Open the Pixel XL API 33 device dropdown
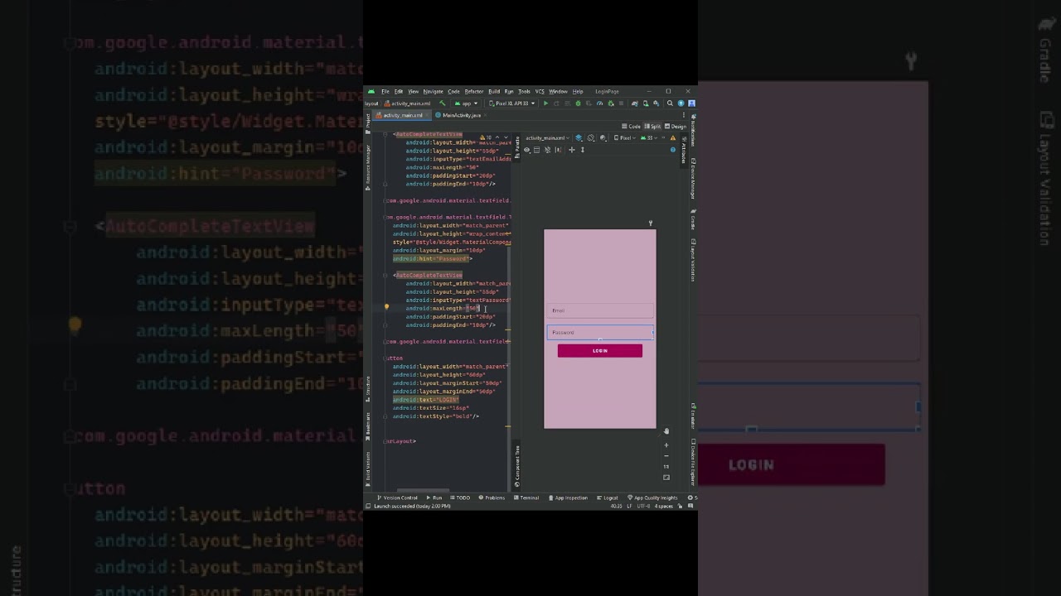Screen dimensions: 1061x596 [x=512, y=103]
